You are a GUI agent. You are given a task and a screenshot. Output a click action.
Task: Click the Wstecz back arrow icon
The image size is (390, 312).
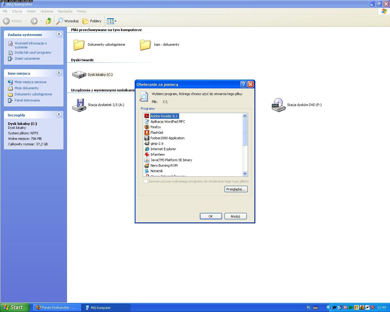tap(6, 21)
